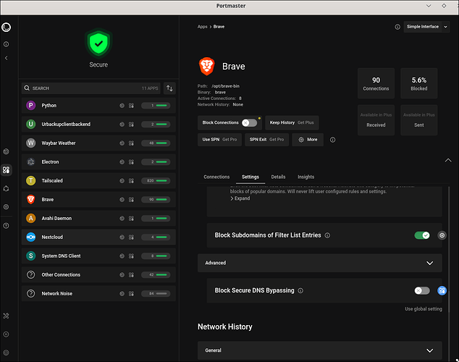
Task: Open the support help icon in sidebar
Action: pos(6,226)
